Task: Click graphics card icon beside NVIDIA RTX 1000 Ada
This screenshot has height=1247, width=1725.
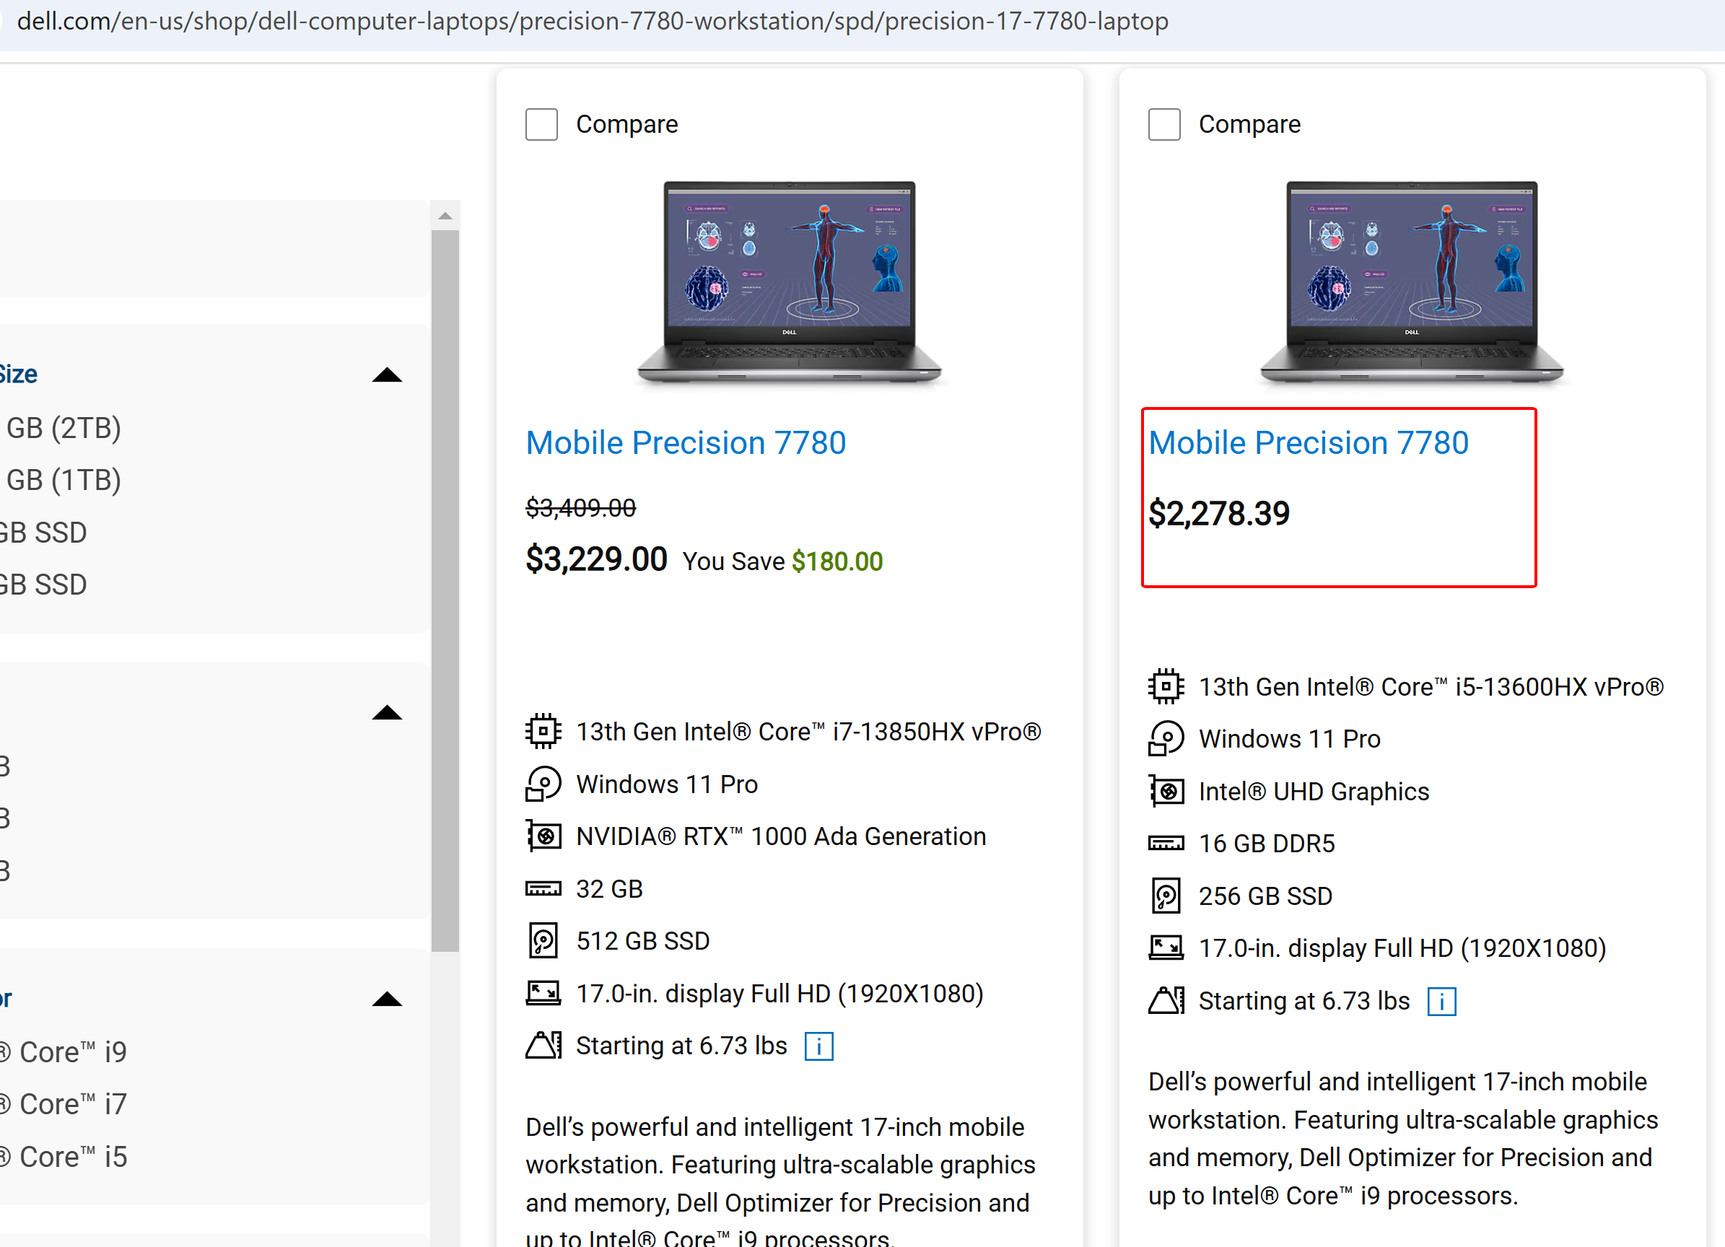Action: (543, 836)
